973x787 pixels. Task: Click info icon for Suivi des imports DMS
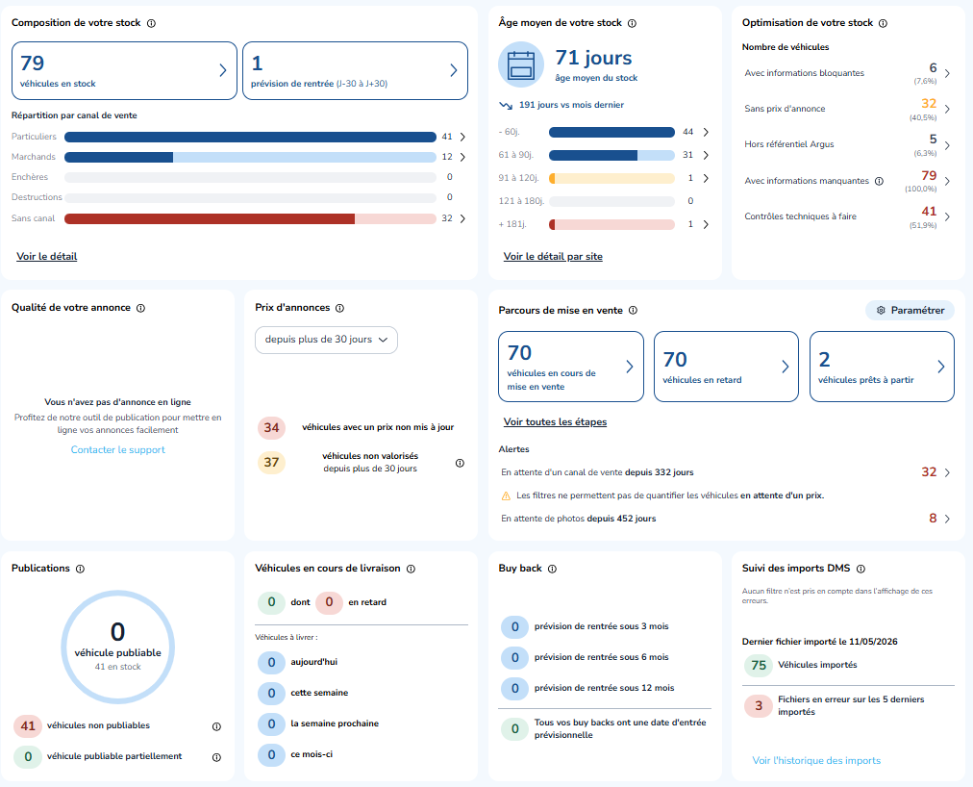click(861, 569)
